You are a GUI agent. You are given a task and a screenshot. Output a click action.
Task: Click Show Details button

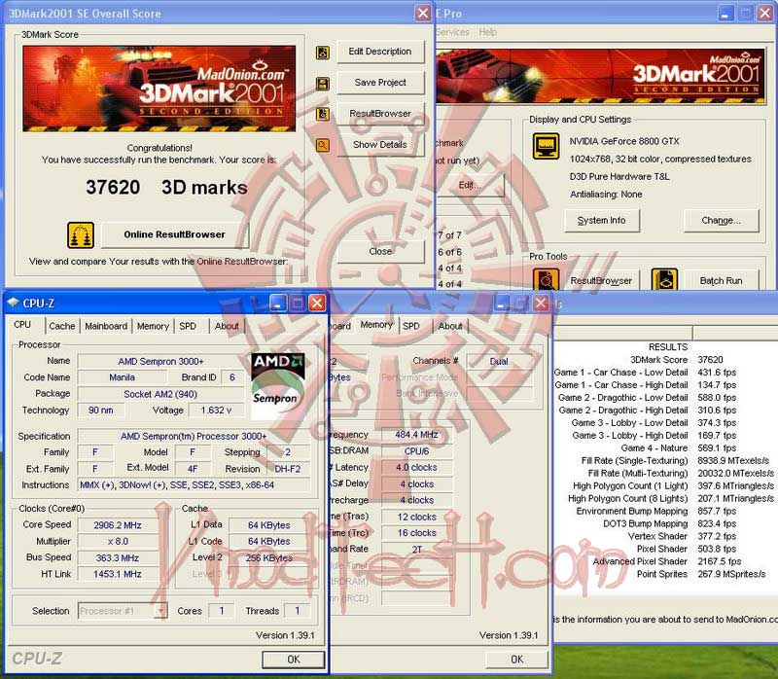380,144
